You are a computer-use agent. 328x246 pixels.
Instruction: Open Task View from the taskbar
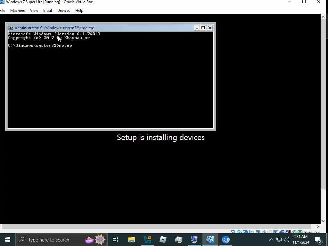pyautogui.click(x=115, y=240)
